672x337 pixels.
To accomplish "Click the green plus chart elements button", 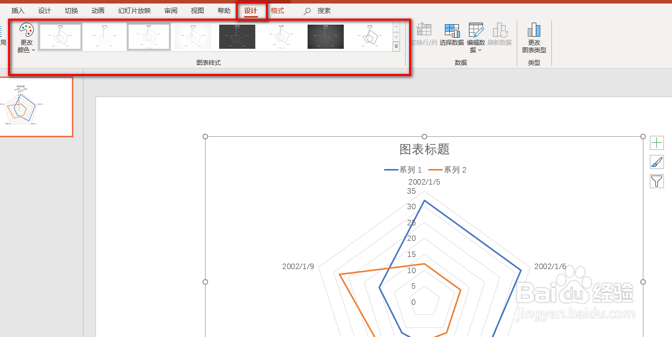I will (x=657, y=143).
